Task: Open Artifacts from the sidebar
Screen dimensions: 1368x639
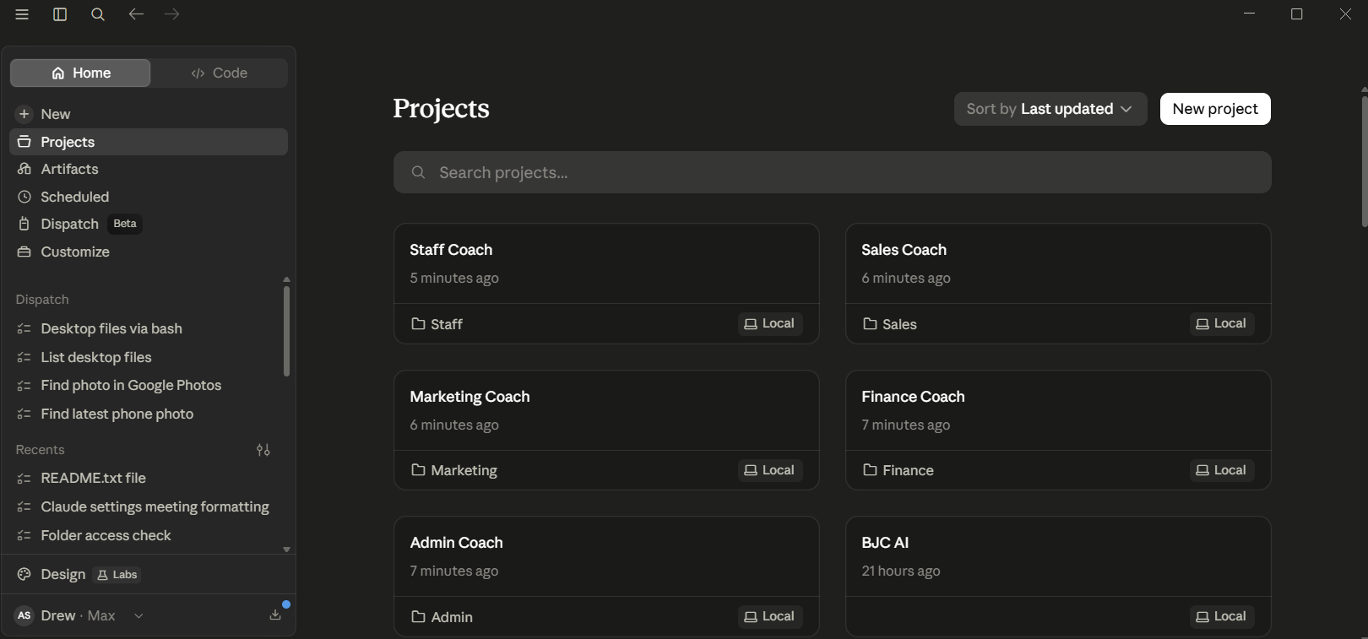Action: [x=149, y=169]
